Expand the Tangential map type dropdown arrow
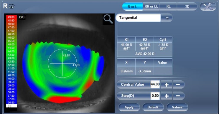This screenshot has width=219, height=114. 167,18
